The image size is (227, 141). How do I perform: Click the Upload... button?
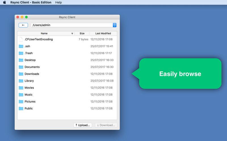pyautogui.click(x=83, y=125)
